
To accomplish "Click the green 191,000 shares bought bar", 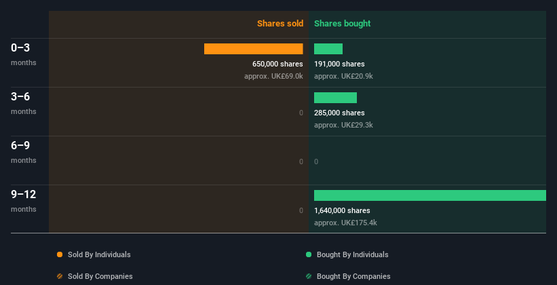I will (x=328, y=49).
